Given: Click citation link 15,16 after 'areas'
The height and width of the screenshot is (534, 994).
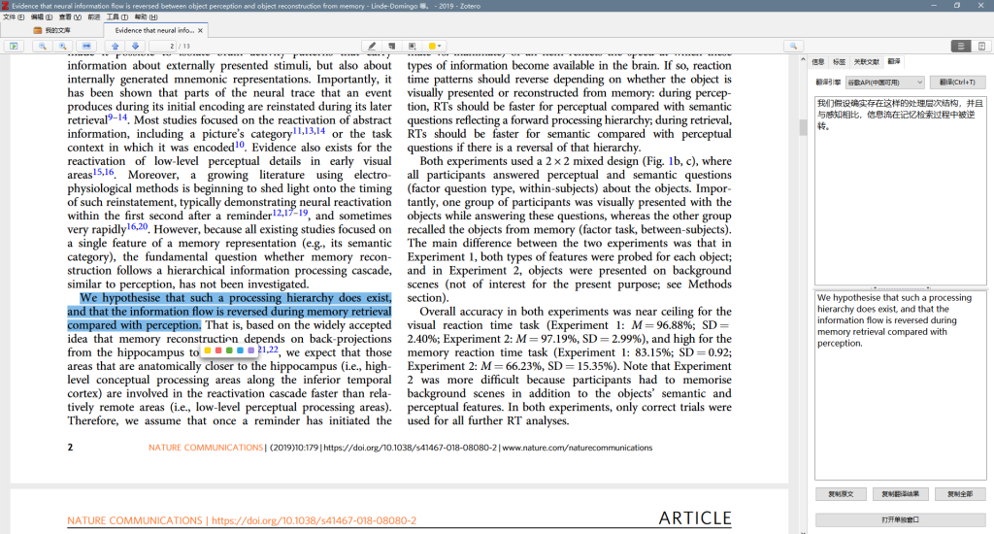Looking at the screenshot, I should (103, 172).
